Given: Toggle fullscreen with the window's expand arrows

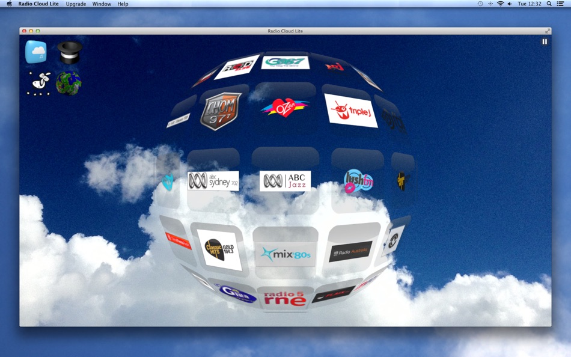Looking at the screenshot, I should [547, 31].
